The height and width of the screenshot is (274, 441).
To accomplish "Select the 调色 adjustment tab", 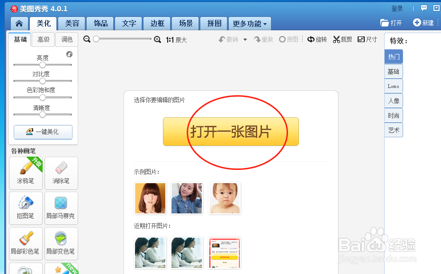I will (x=67, y=40).
